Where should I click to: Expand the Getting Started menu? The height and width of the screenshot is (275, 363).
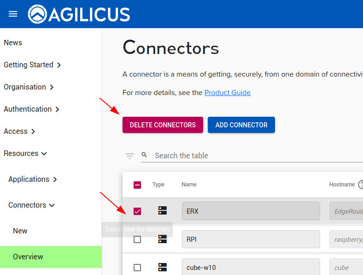point(32,65)
